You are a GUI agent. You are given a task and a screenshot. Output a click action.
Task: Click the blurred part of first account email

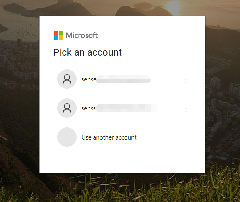point(123,79)
